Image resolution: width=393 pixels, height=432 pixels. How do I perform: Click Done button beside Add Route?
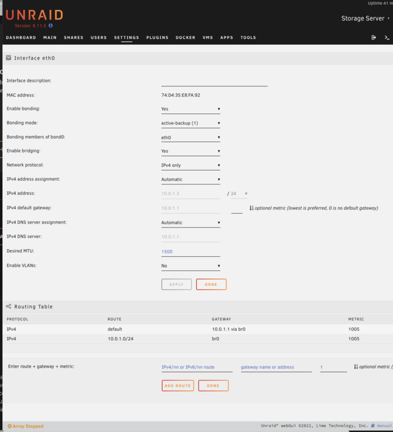tap(213, 386)
